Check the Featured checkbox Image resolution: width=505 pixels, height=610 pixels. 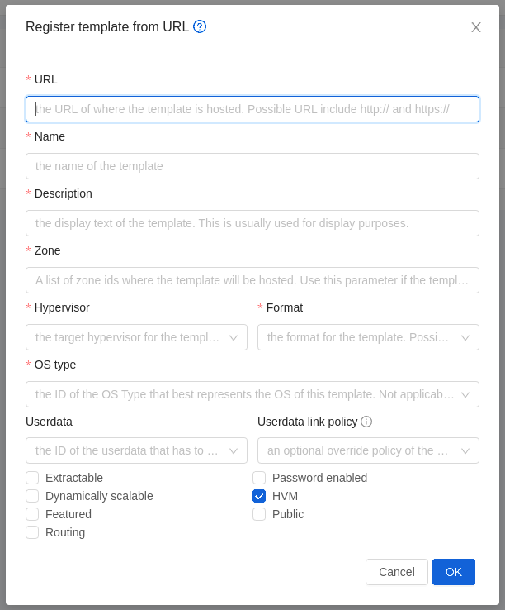[x=32, y=514]
